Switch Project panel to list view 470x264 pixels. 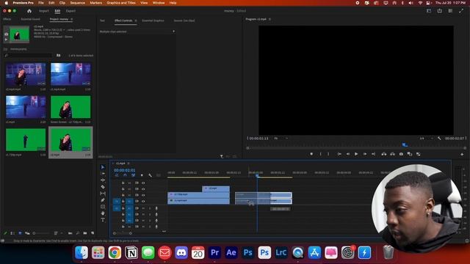click(x=12, y=233)
